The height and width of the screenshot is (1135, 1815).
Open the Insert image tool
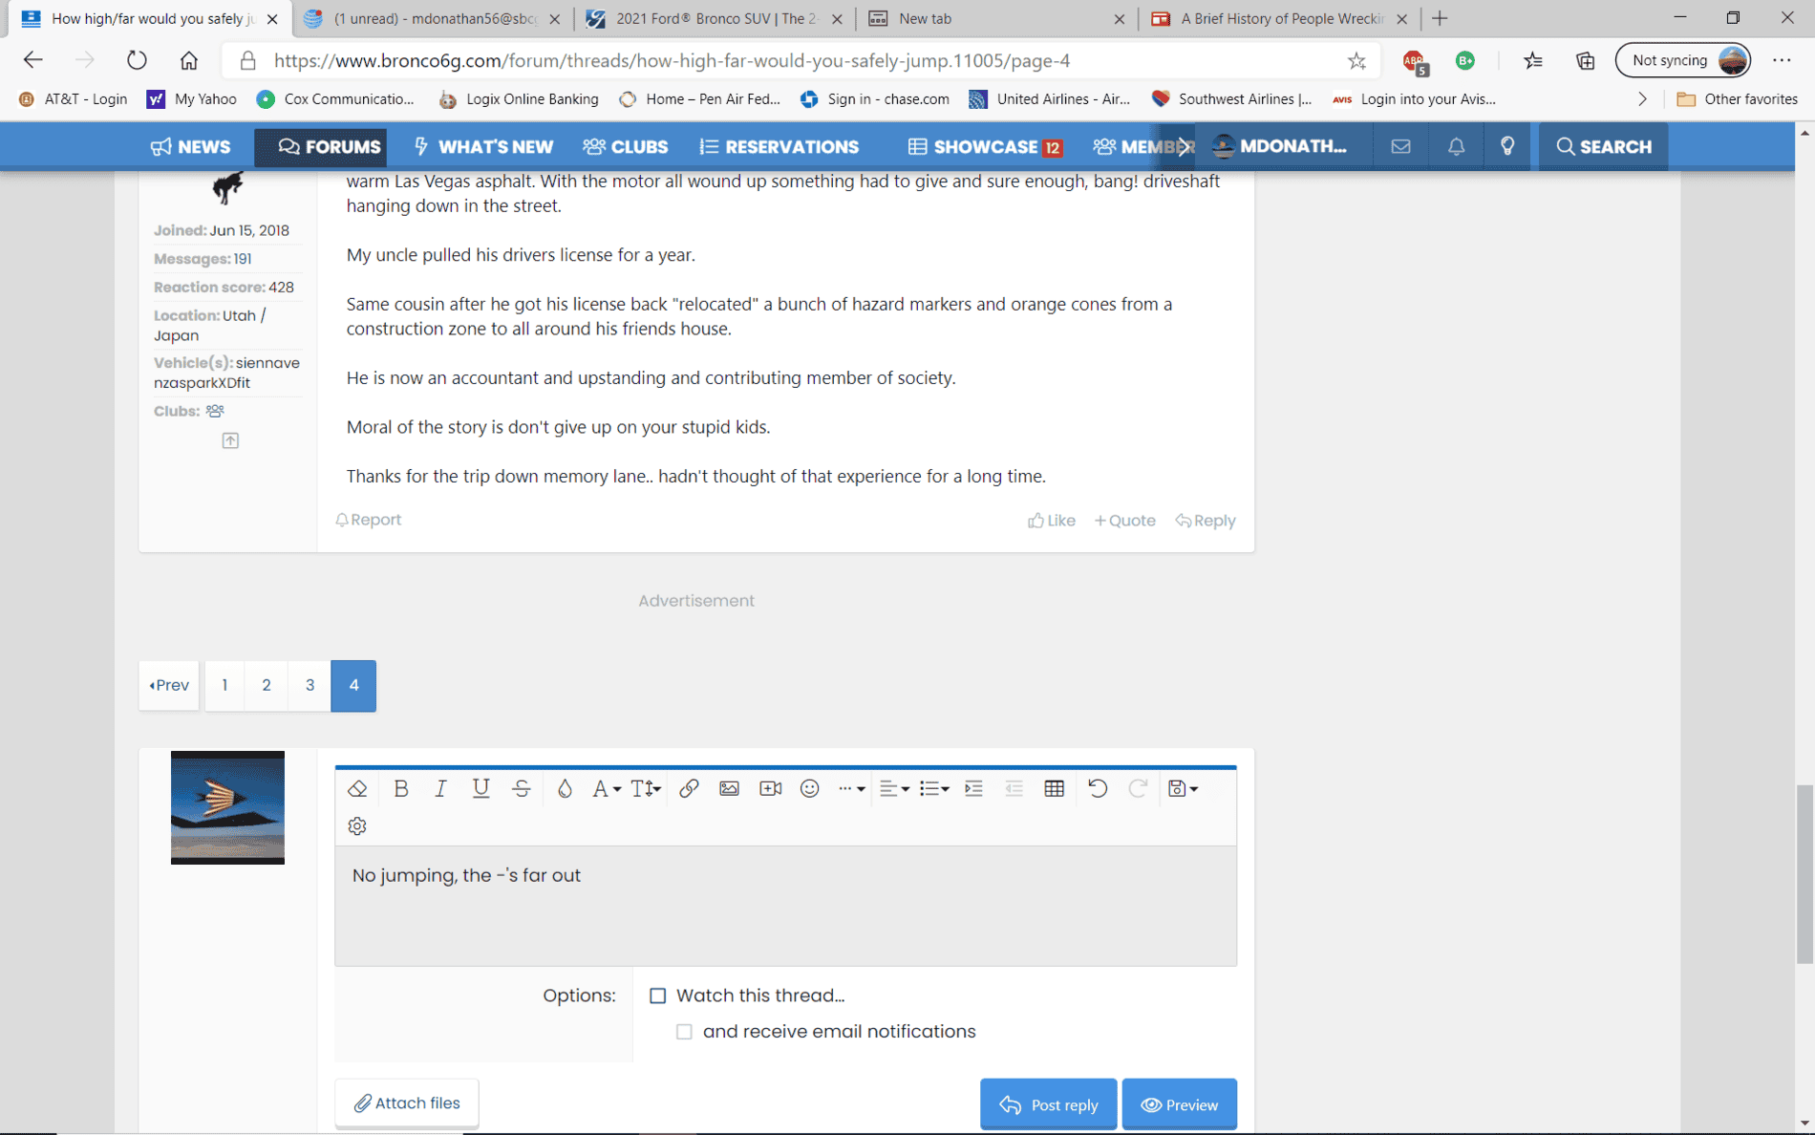point(729,788)
